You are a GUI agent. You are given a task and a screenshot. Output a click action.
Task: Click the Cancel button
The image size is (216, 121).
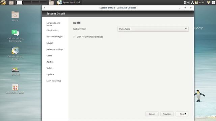click(152, 114)
